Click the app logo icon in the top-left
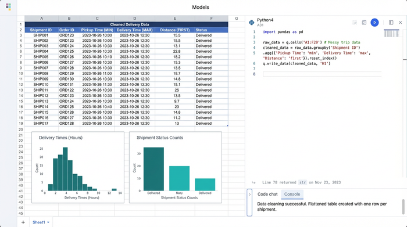 [8, 7]
